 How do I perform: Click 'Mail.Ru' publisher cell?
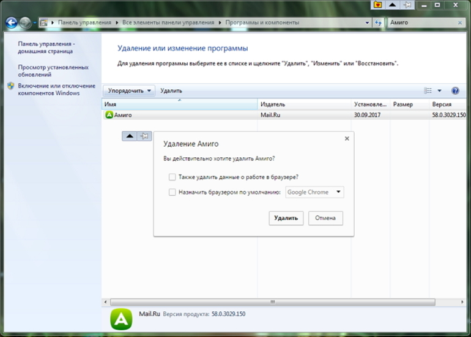coord(270,115)
